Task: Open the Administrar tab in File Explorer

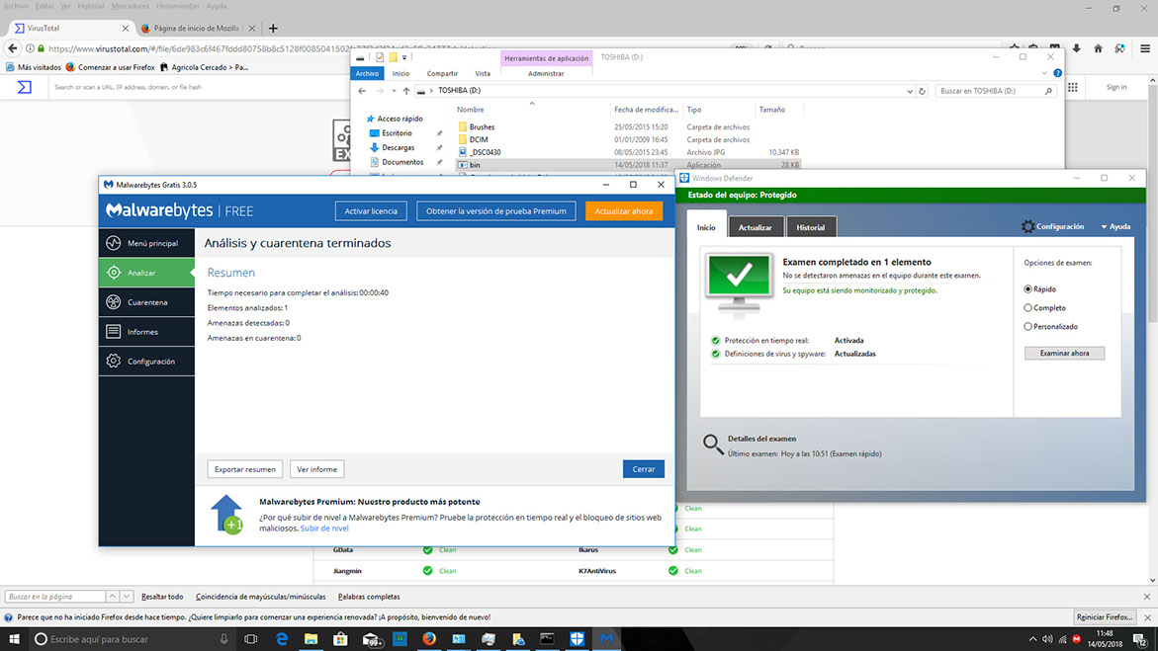Action: pyautogui.click(x=546, y=73)
